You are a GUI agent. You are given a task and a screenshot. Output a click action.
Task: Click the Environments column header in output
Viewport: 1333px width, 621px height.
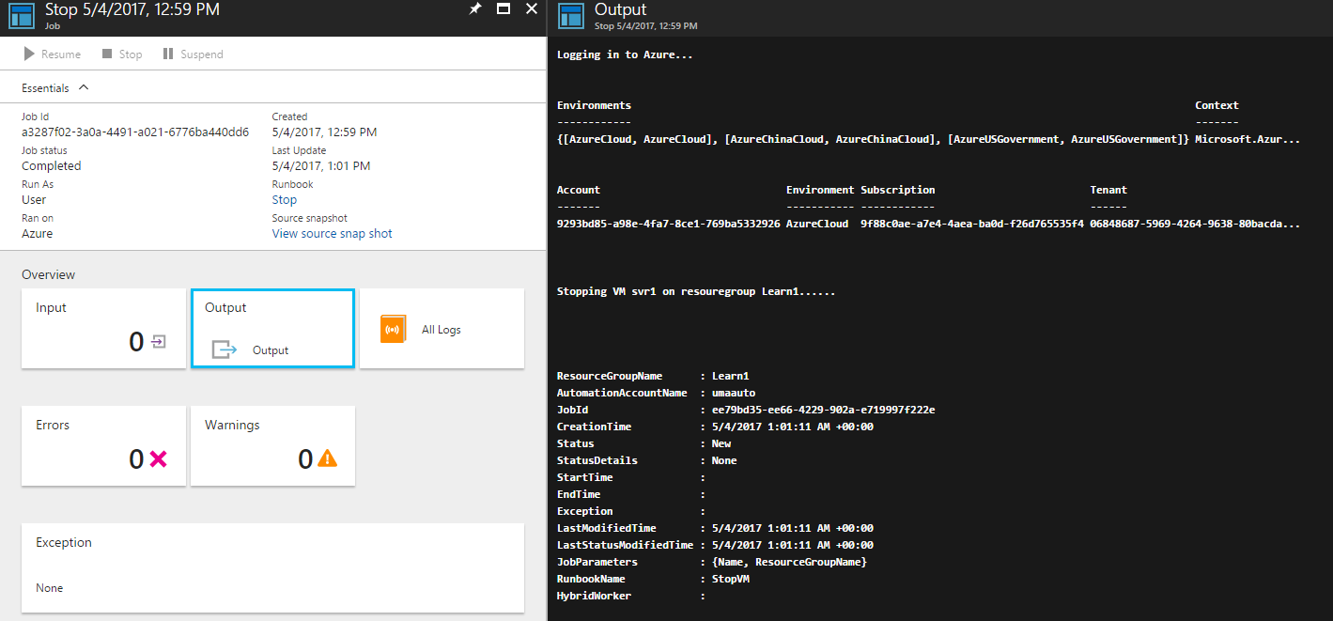click(x=594, y=105)
